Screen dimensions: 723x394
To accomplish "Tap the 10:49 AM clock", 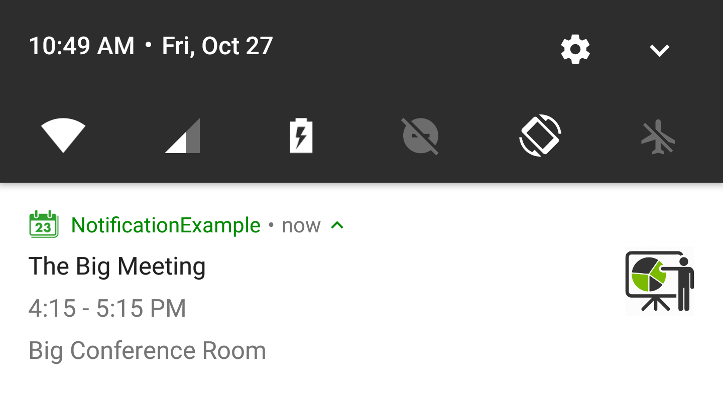I will 82,46.
